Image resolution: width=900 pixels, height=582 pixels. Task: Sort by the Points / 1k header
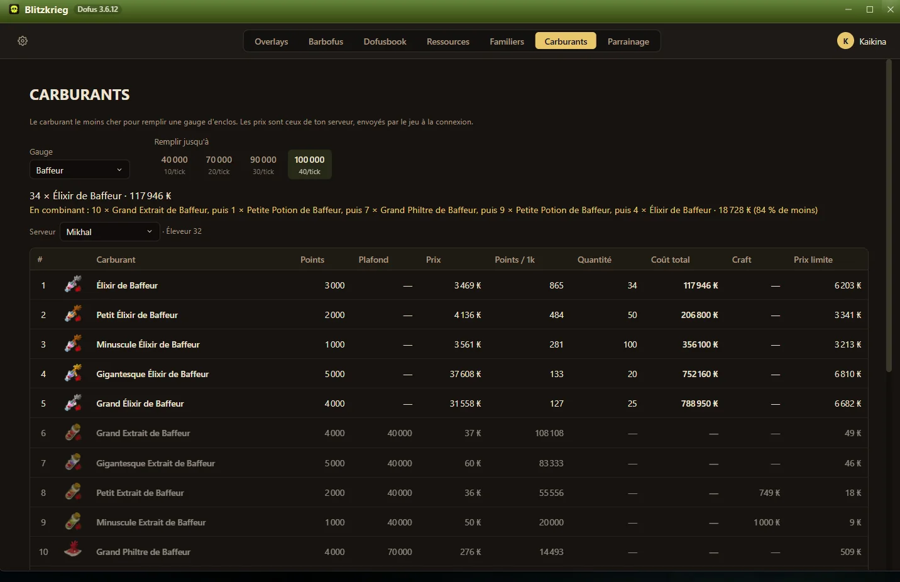coord(515,260)
